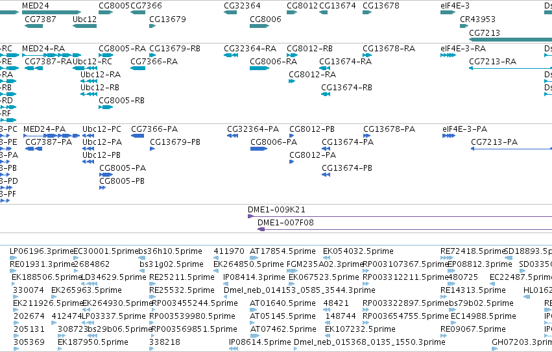Click EST label RE25211.5prime

[x=182, y=277]
